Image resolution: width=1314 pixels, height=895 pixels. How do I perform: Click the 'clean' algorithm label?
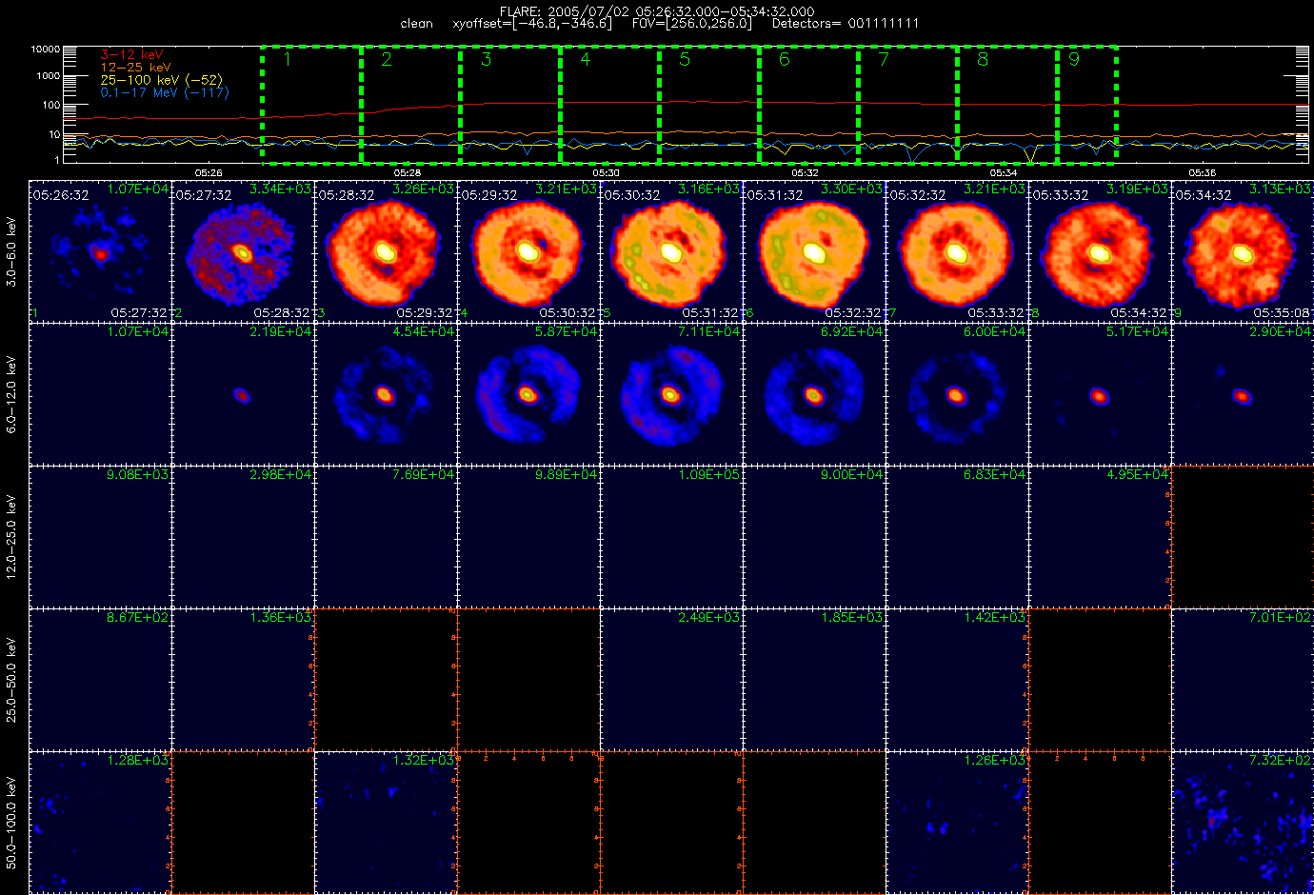(416, 23)
